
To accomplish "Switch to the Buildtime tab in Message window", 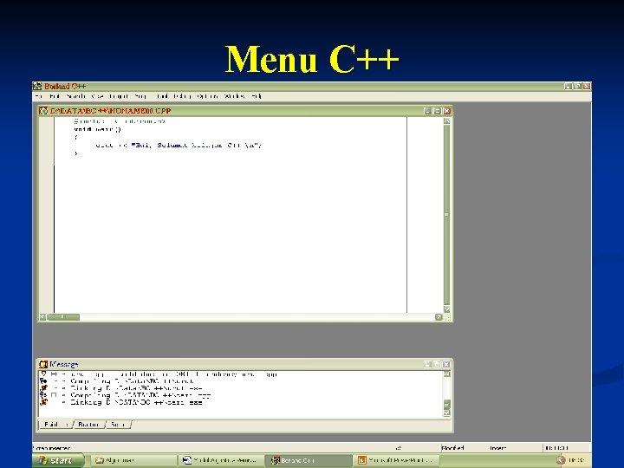I will coord(56,425).
